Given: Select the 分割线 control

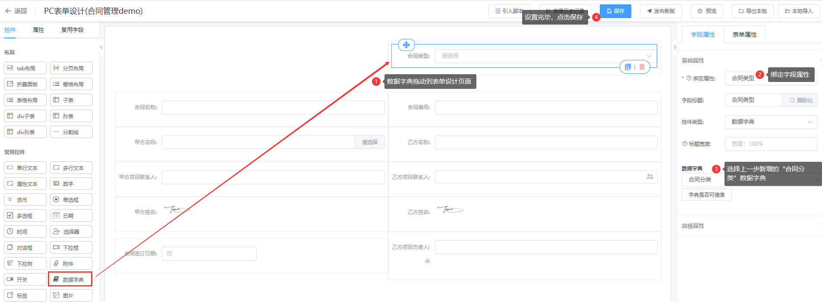Looking at the screenshot, I should pos(72,132).
